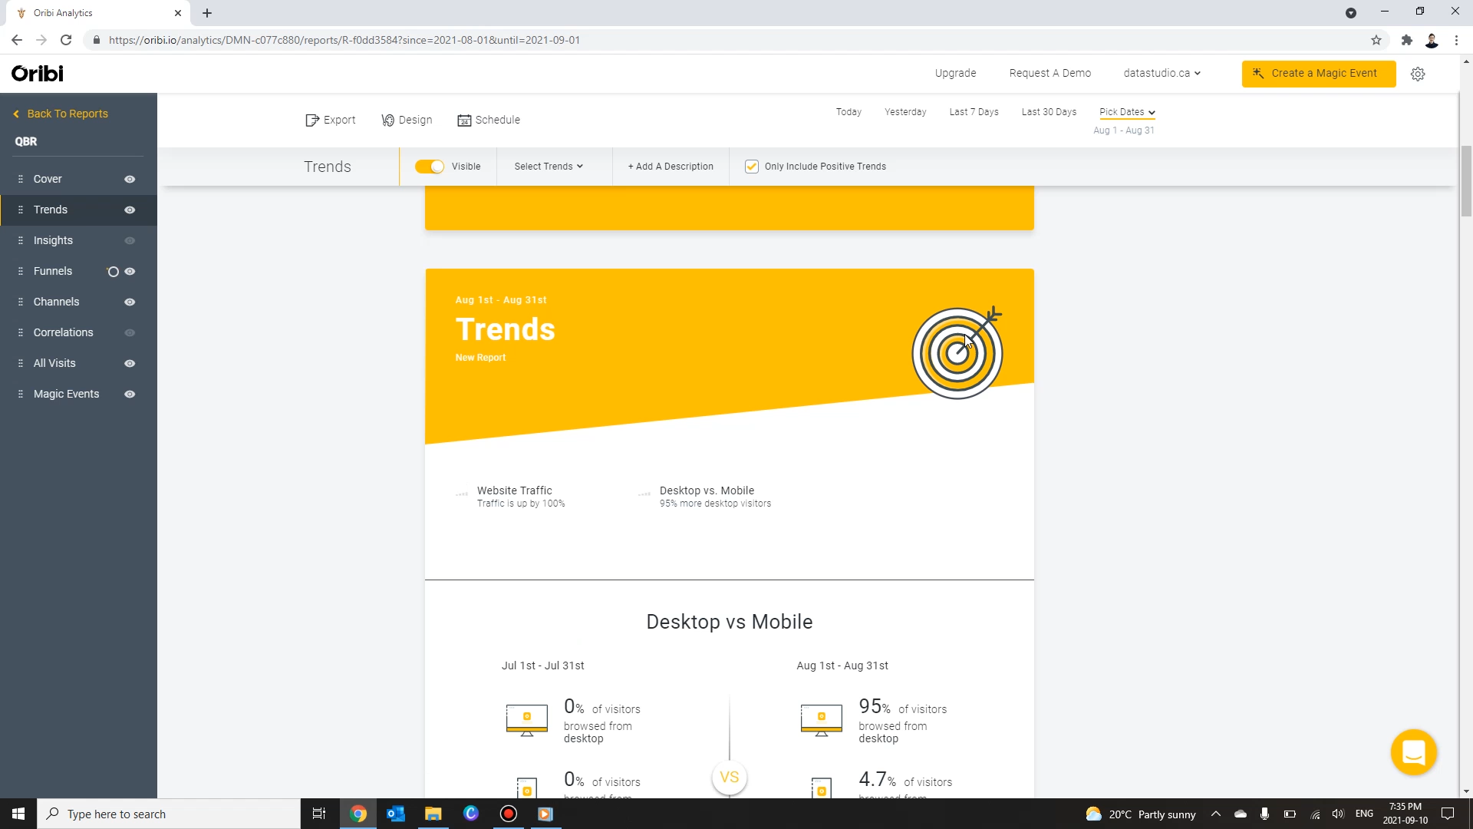The image size is (1473, 829).
Task: Switch to the Funnels section
Action: (x=52, y=271)
